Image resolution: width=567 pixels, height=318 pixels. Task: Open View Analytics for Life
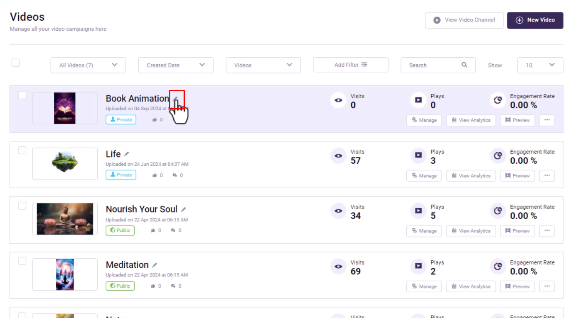[x=471, y=176]
